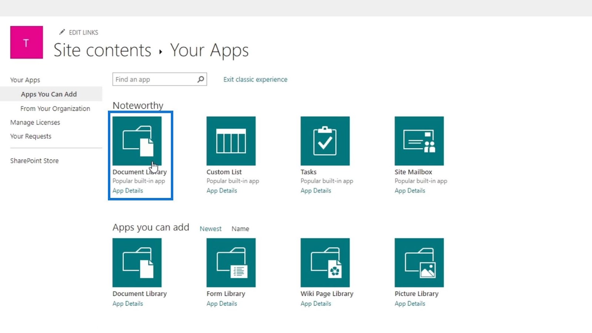The width and height of the screenshot is (592, 333).
Task: Click bottom Document Library title text
Action: pyautogui.click(x=139, y=294)
